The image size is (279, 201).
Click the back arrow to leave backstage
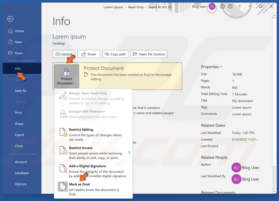10,19
